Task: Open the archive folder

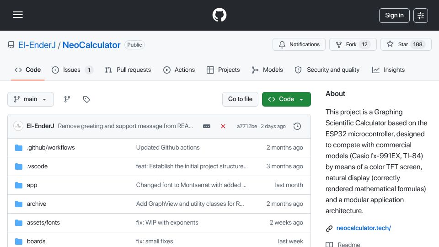Action: click(37, 204)
